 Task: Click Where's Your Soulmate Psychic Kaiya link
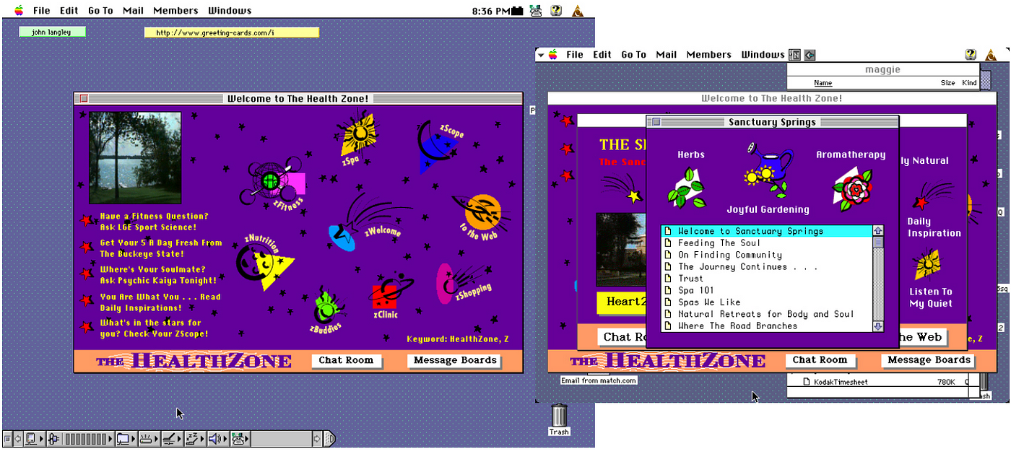click(x=158, y=275)
